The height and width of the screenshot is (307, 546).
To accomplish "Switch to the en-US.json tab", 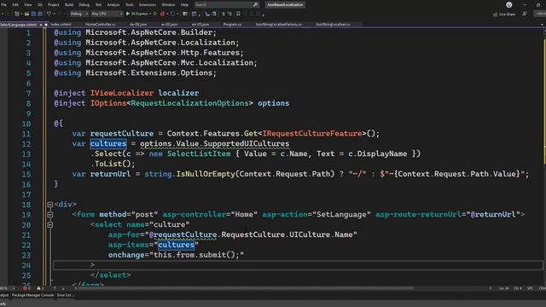I will tap(200, 25).
